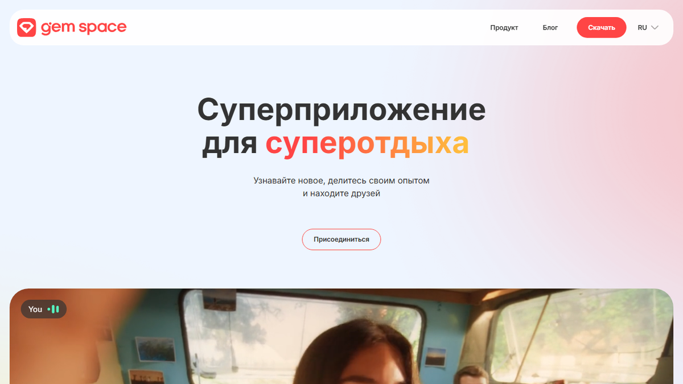Click the red gem logo icon

[x=26, y=27]
